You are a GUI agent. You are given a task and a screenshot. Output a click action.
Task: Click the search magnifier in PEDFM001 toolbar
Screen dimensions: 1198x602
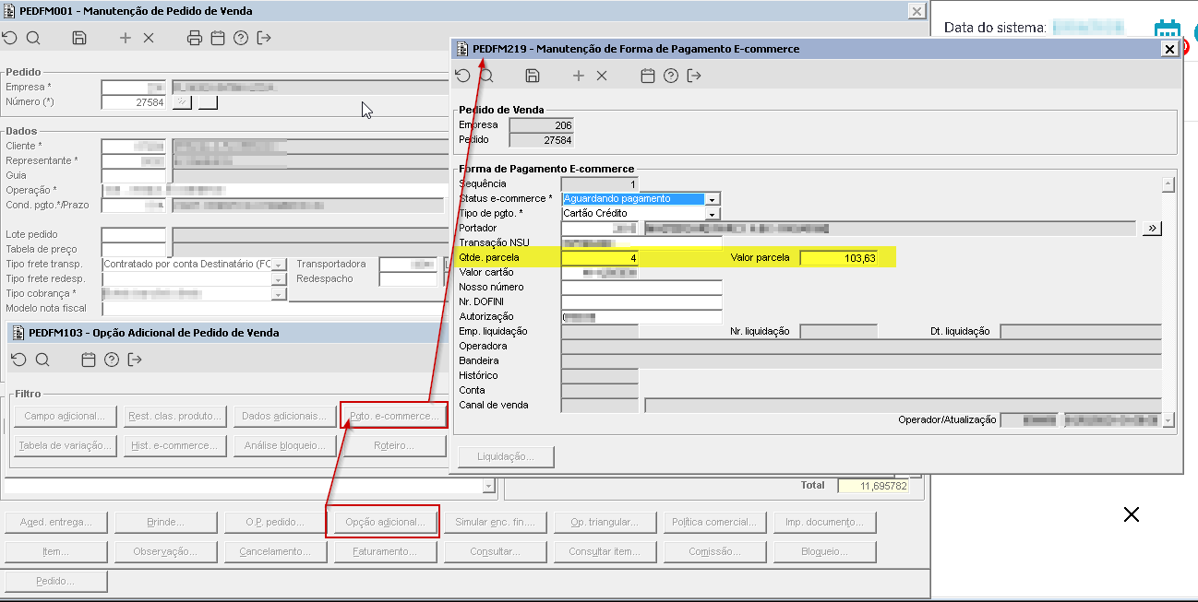(x=33, y=38)
